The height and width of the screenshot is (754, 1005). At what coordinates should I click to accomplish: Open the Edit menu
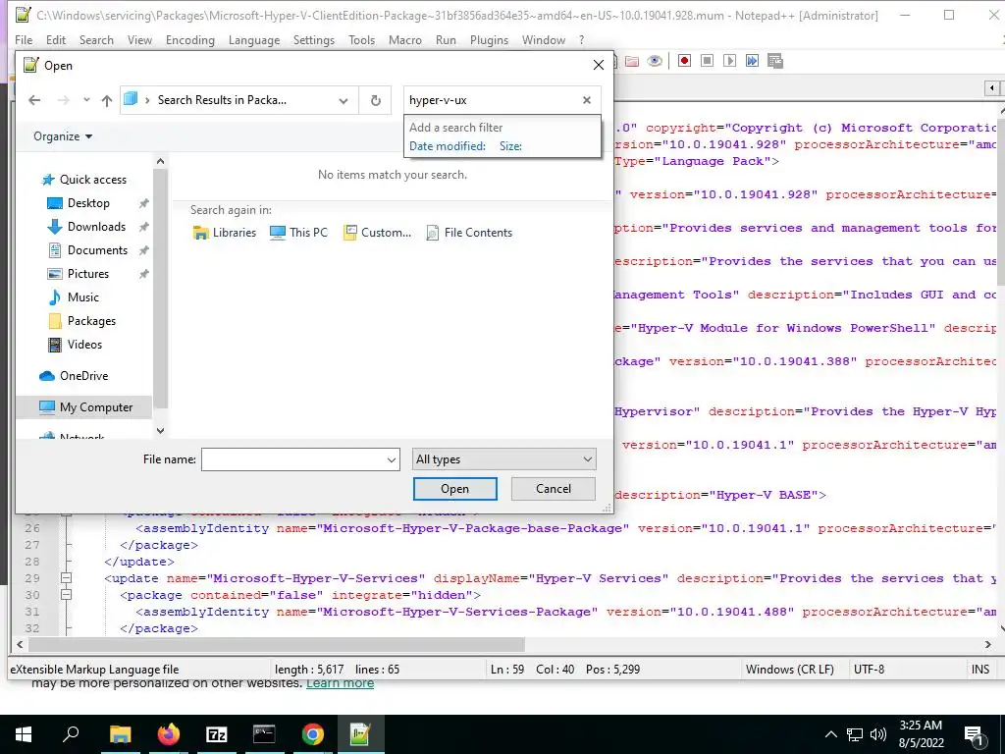coord(56,39)
